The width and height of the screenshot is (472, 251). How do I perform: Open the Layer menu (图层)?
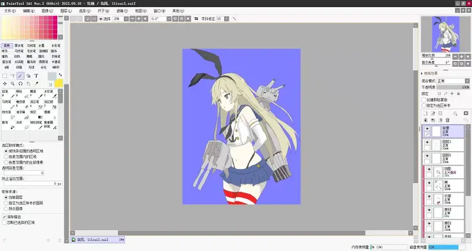point(66,11)
